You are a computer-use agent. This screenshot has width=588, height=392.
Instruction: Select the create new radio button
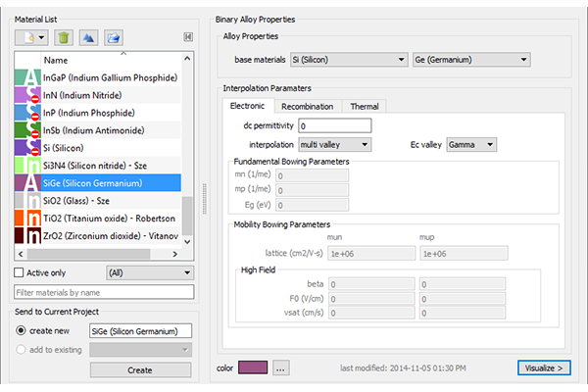click(21, 330)
